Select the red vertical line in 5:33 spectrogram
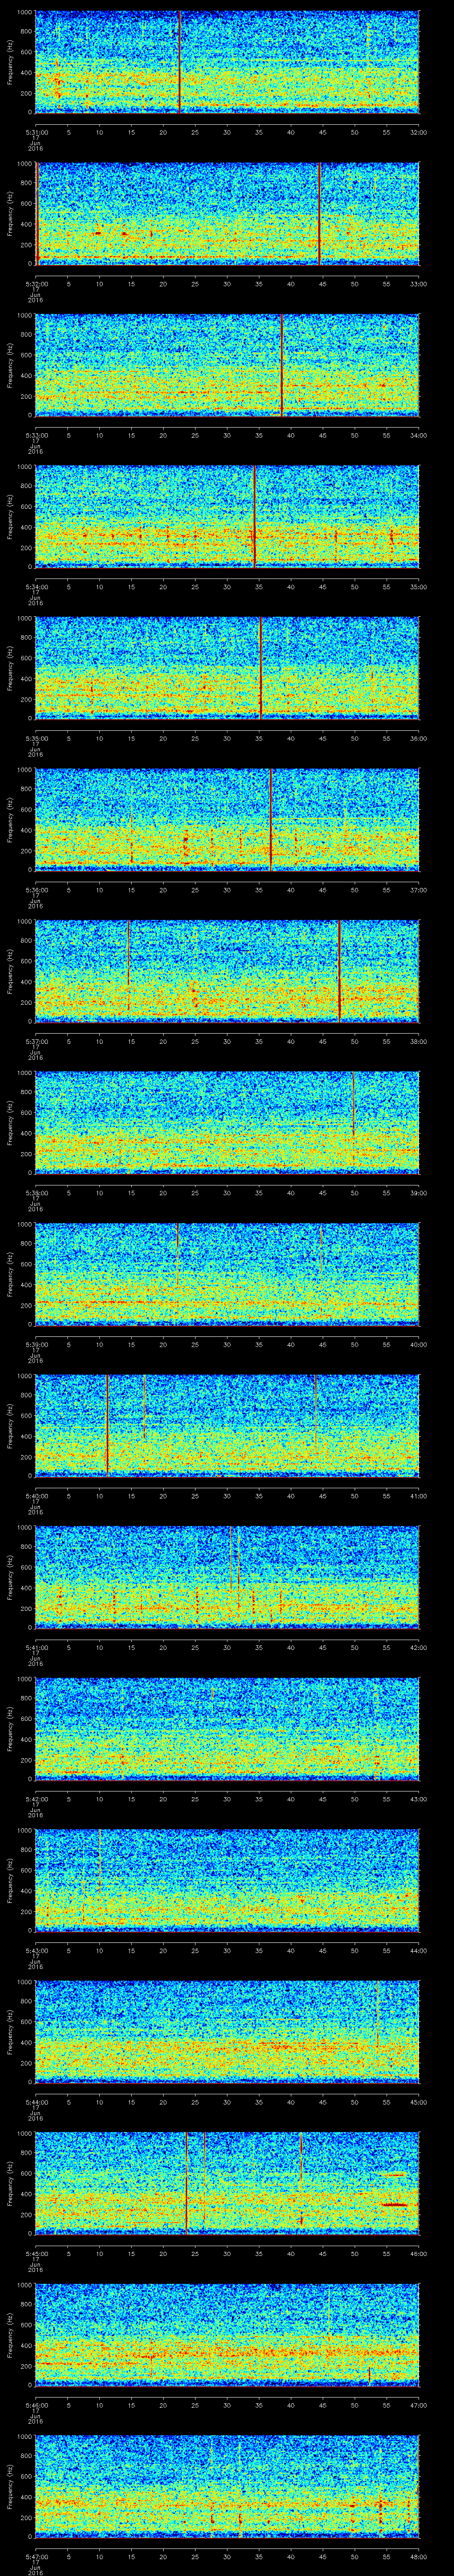 pos(282,364)
